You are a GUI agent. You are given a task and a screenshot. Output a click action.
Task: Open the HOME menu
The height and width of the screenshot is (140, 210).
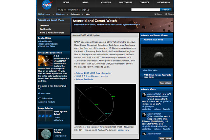66,2
